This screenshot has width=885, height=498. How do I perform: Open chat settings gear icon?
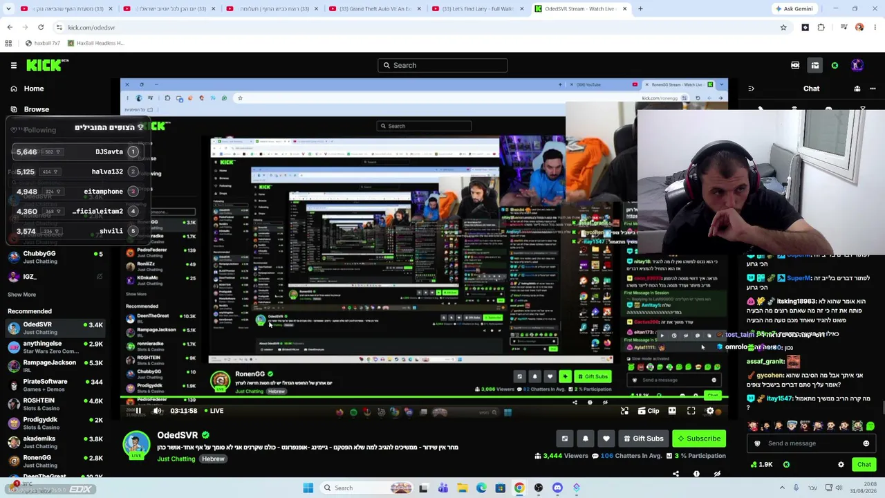point(841,465)
